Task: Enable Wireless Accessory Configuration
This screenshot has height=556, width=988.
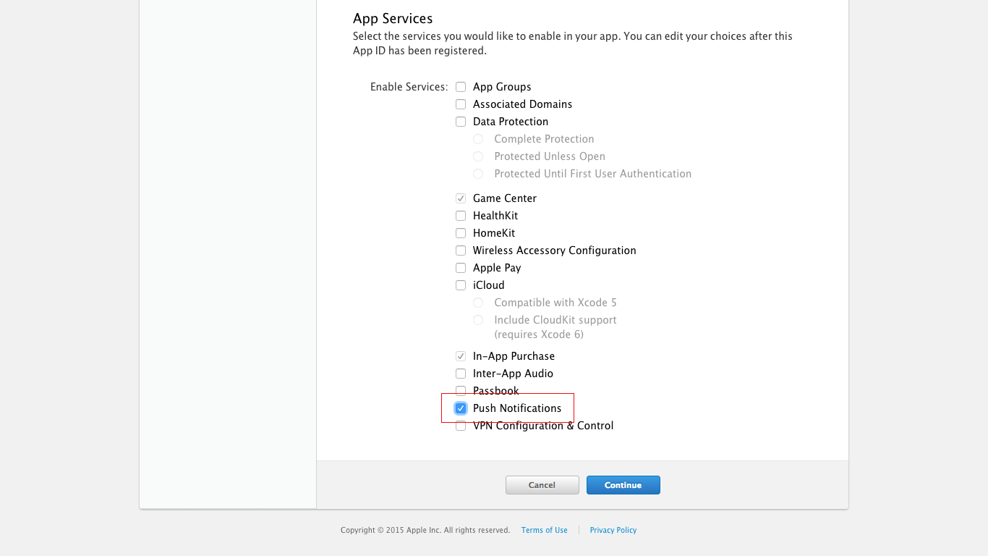Action: tap(461, 250)
